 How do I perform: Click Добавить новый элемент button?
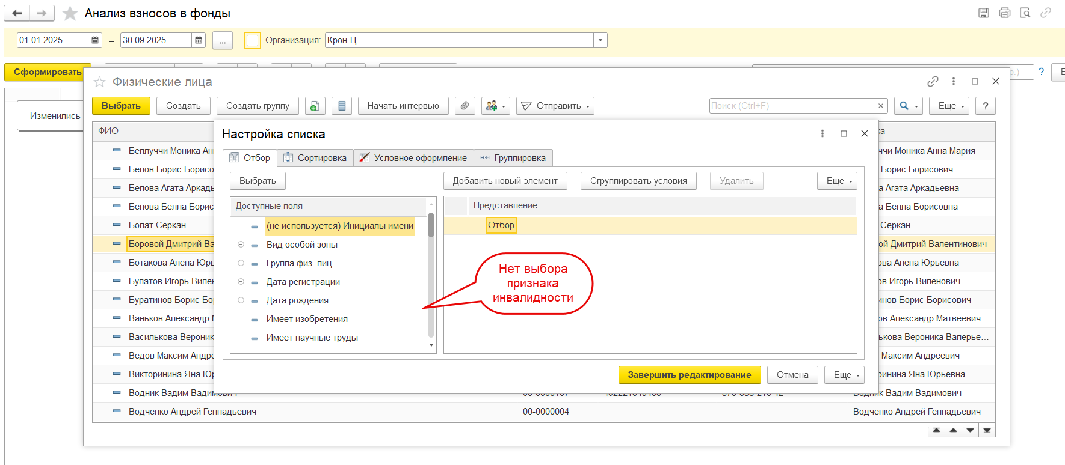click(505, 181)
